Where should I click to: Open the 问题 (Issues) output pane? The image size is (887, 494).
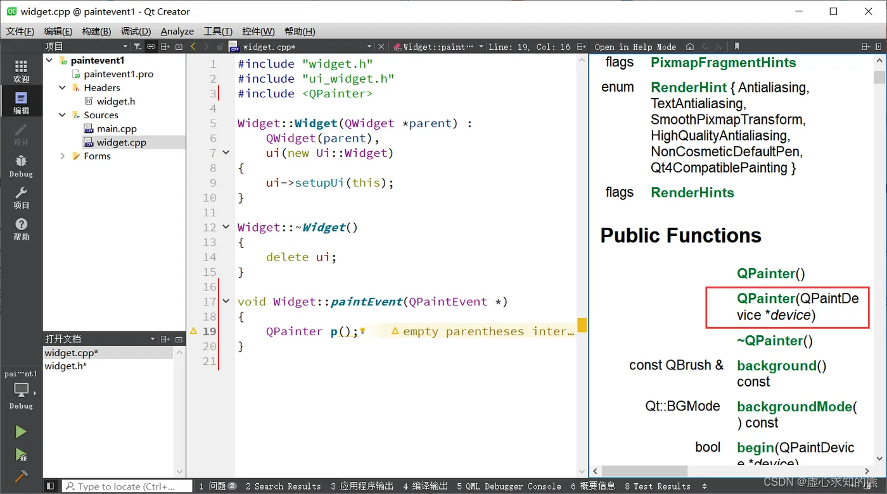[217, 486]
